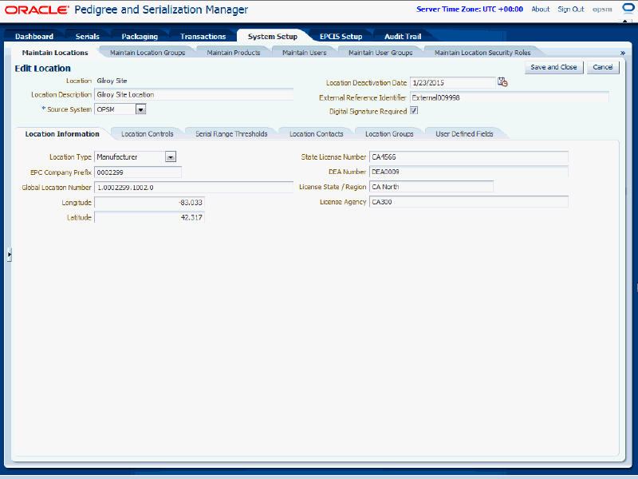Viewport: 638px width, 479px height.
Task: Click in the Location Description field
Action: click(x=194, y=94)
